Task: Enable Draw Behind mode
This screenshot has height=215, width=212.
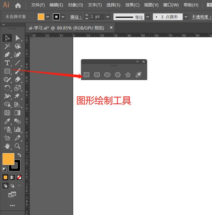Action: (13, 186)
